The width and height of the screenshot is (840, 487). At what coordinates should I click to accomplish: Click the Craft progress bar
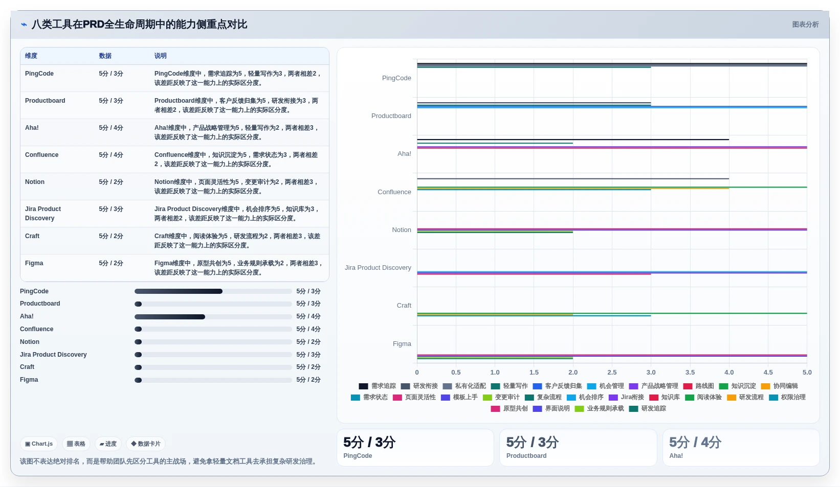coord(213,367)
